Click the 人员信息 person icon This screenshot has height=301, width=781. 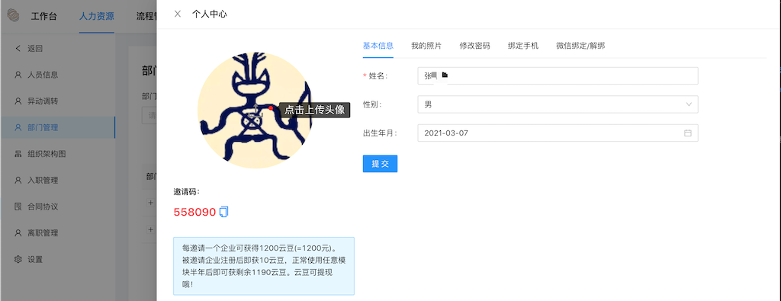click(18, 75)
